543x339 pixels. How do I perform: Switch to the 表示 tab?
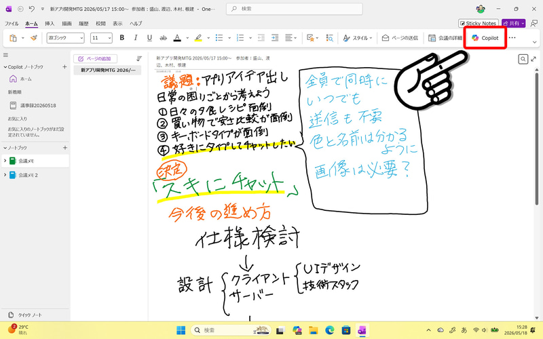[x=117, y=24]
